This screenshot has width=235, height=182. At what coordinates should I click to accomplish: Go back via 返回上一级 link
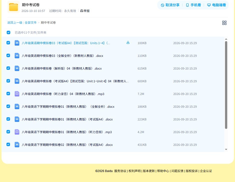click(15, 23)
